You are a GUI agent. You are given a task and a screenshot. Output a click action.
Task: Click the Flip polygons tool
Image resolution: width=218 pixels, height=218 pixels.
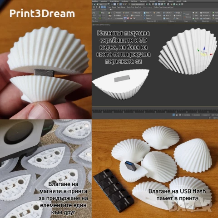point(176,18)
